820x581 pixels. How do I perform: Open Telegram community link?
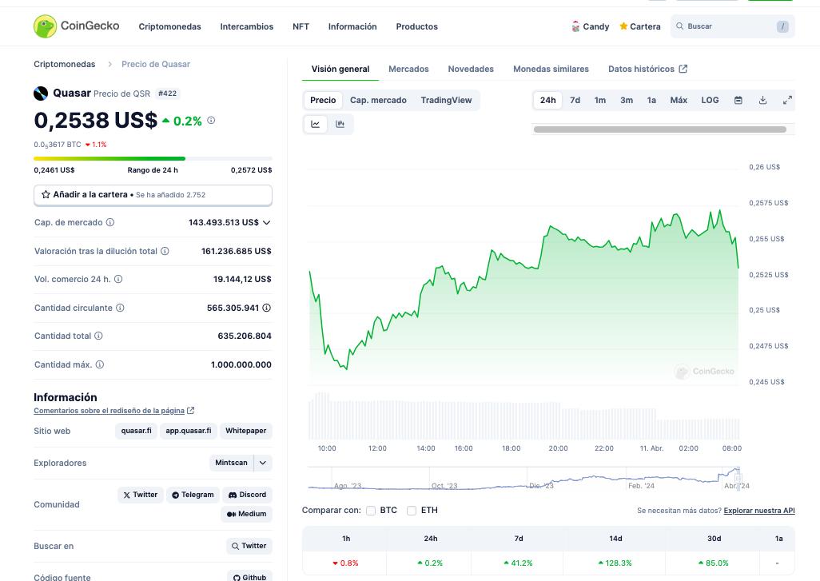pyautogui.click(x=193, y=495)
